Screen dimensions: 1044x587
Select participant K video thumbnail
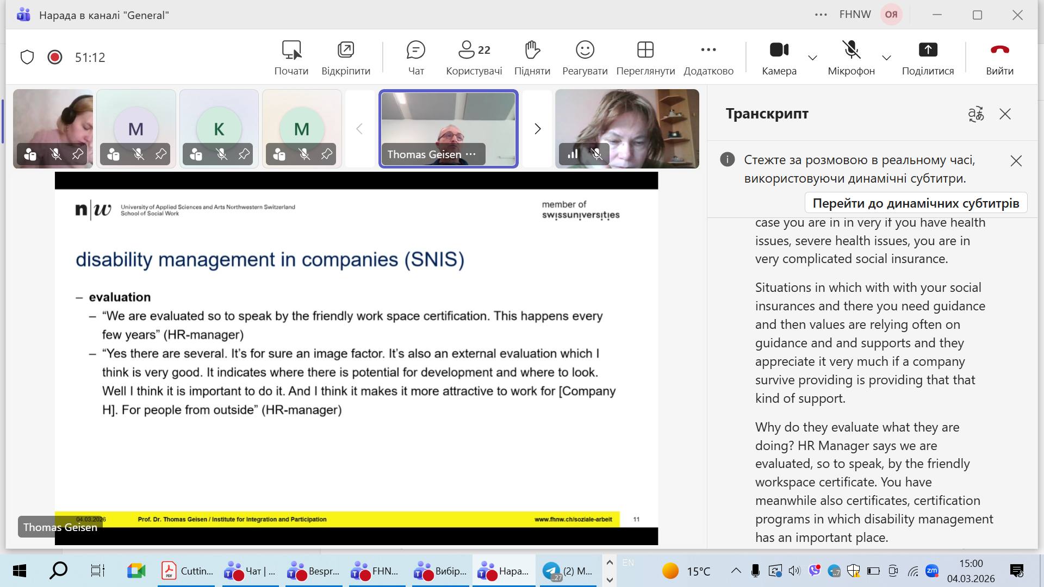[x=219, y=129]
